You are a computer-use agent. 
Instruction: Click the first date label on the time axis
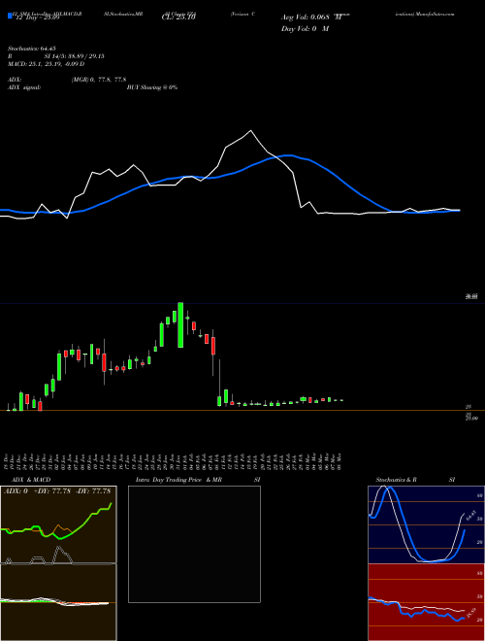pos(8,460)
